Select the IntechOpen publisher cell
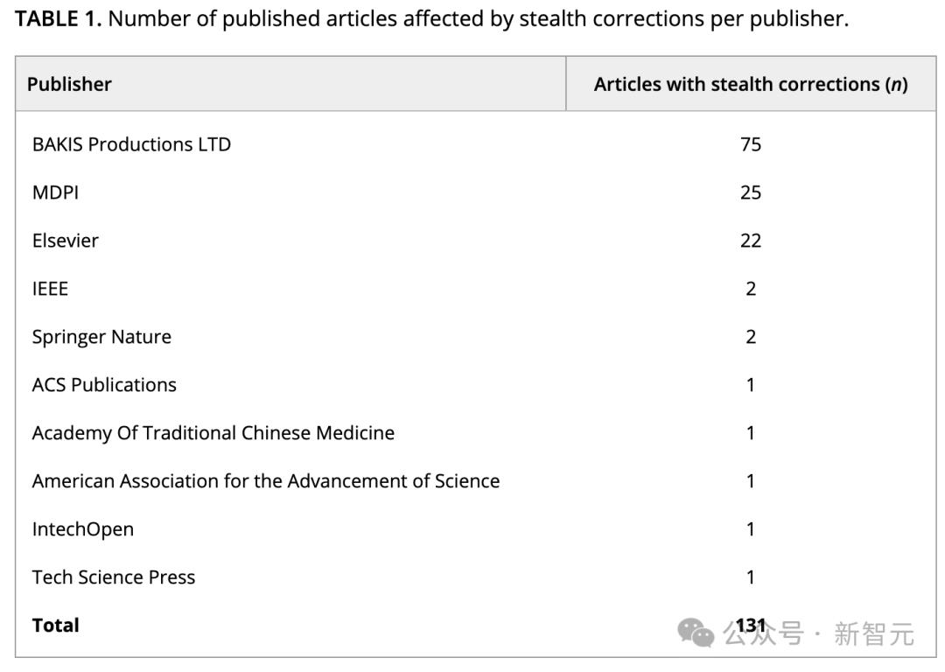Screen dimensions: 945x672 83,529
